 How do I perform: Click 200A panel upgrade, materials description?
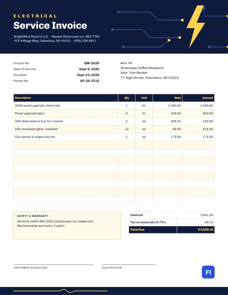(x=37, y=106)
